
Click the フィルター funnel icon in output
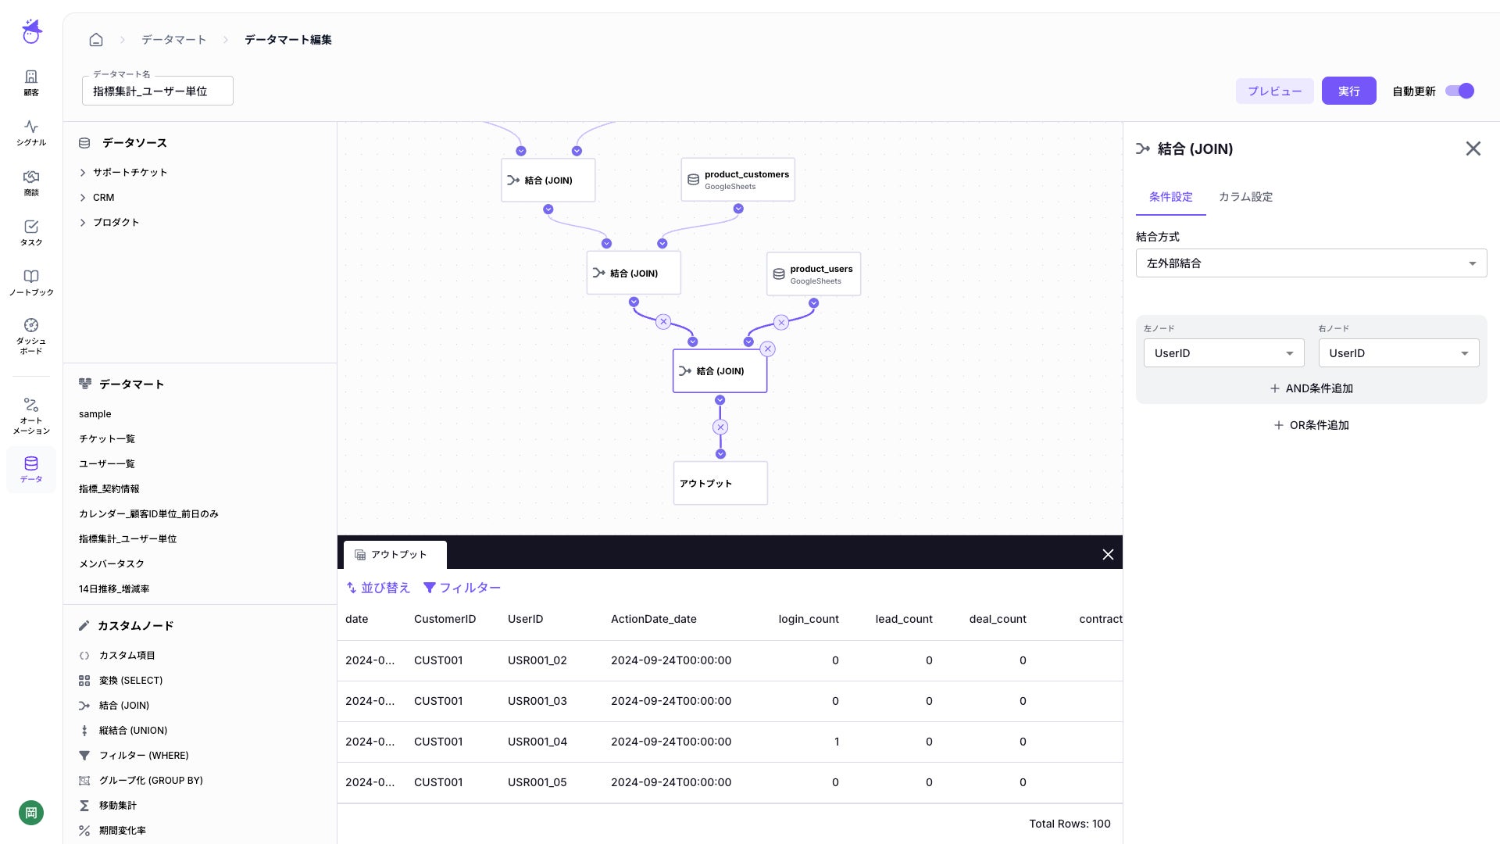coord(430,588)
